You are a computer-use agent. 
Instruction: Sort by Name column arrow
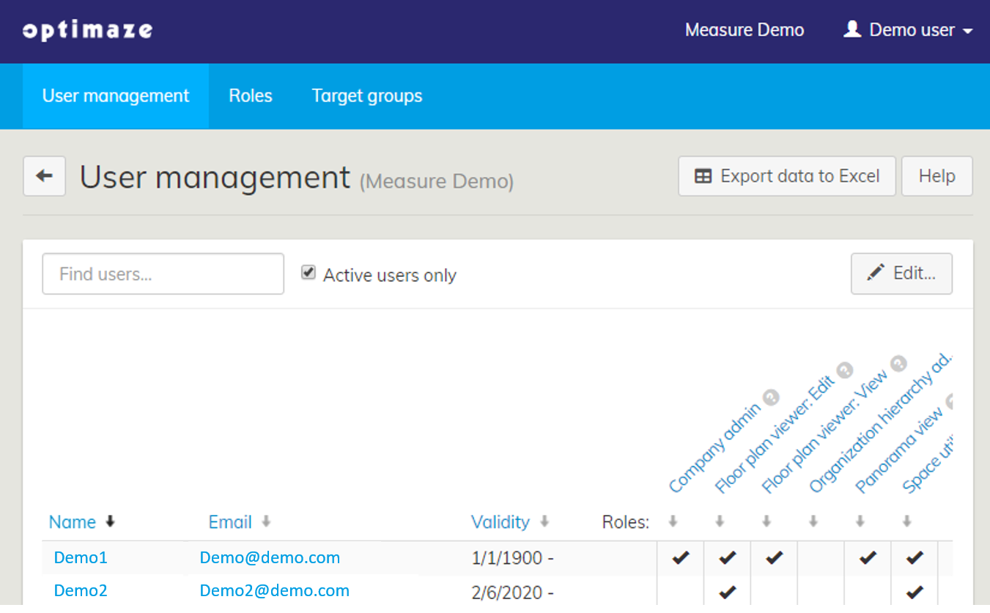[111, 521]
